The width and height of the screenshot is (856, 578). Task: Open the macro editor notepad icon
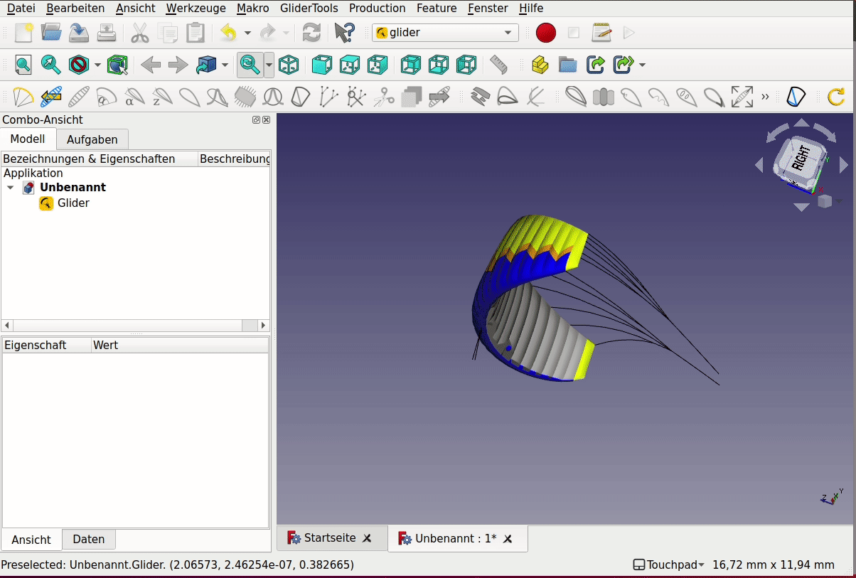(601, 33)
